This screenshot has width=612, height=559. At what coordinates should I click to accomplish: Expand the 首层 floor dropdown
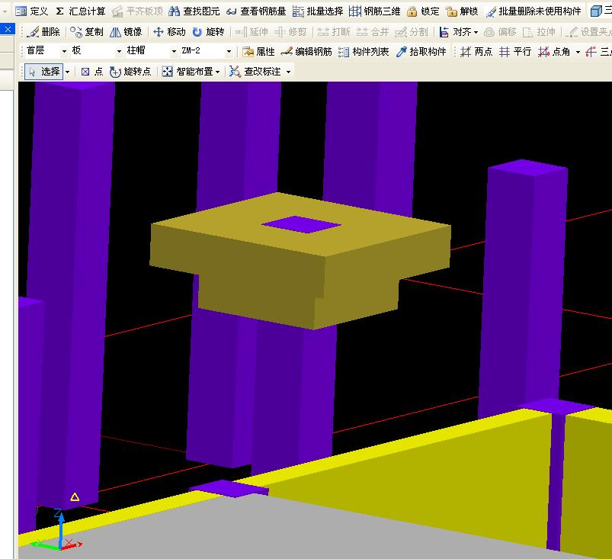(64, 51)
